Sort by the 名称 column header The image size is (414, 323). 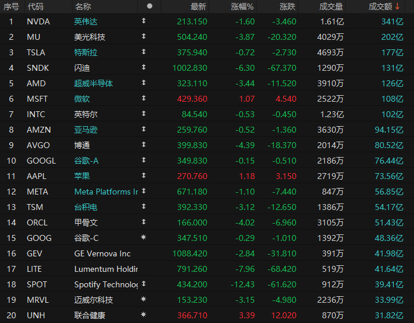pyautogui.click(x=83, y=7)
